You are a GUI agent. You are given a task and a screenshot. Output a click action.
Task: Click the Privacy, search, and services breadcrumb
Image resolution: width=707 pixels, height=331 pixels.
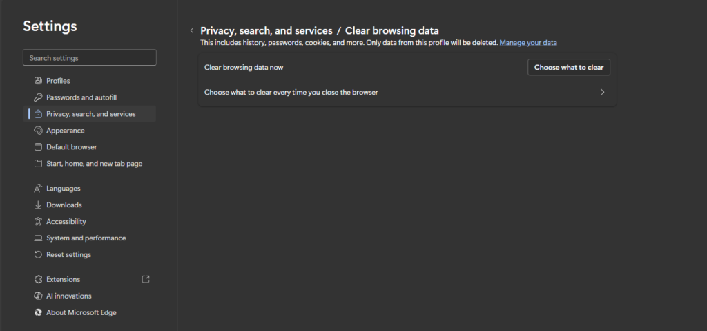[265, 31]
